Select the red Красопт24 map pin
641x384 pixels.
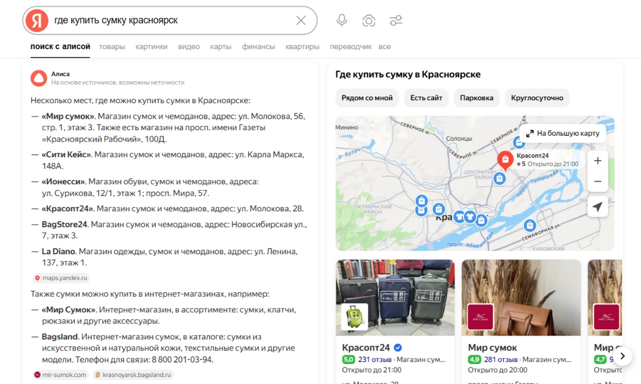pyautogui.click(x=505, y=160)
